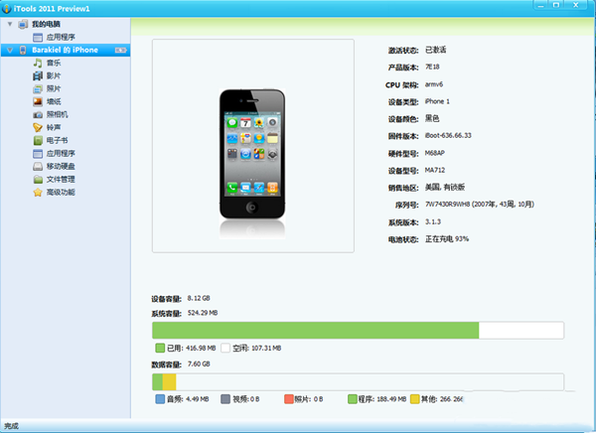
Task: Select the 移动硬盘 (Portable disk) drive icon
Action: (x=38, y=166)
